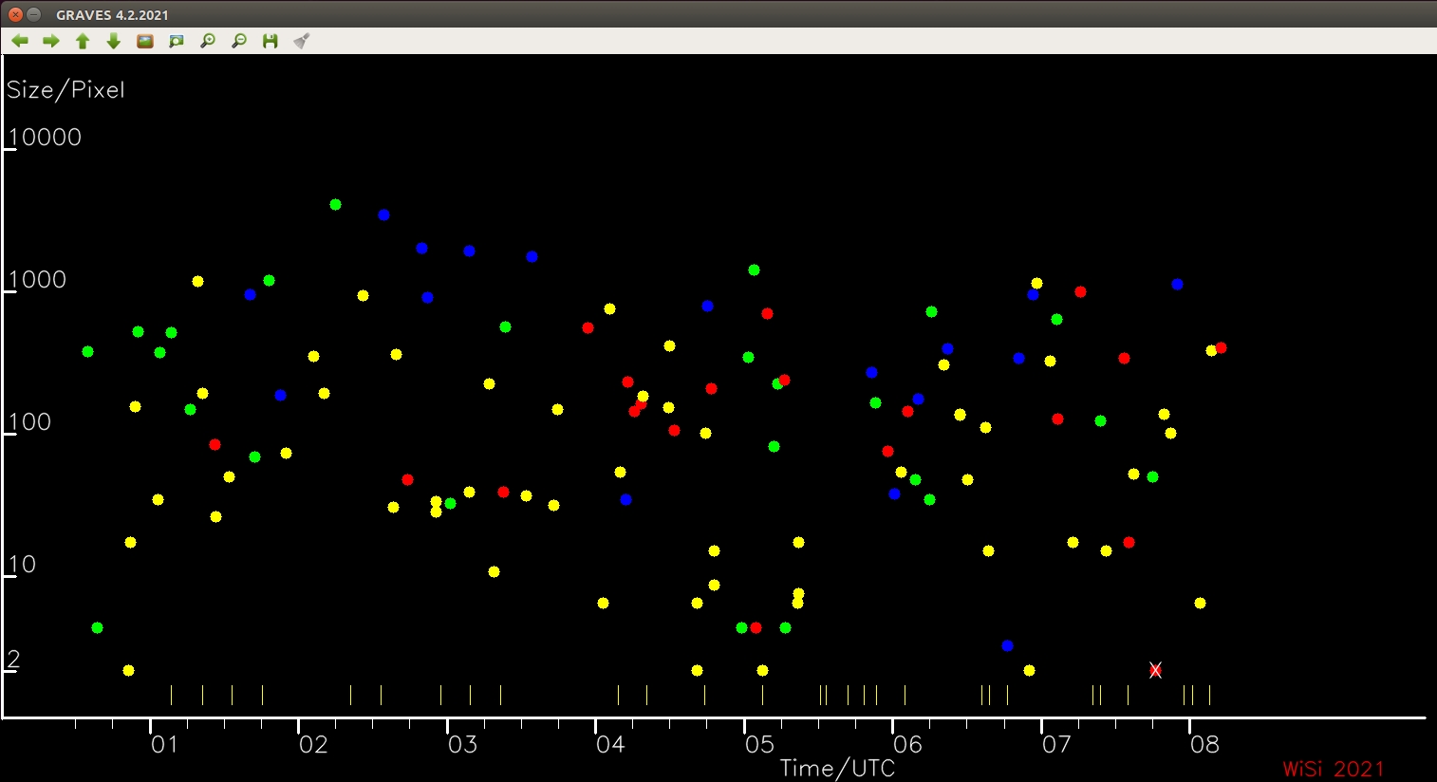Click the latest red data point after 08

point(1221,347)
